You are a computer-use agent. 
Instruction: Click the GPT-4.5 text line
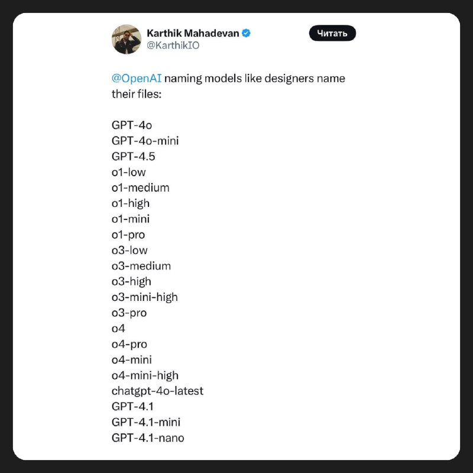134,157
